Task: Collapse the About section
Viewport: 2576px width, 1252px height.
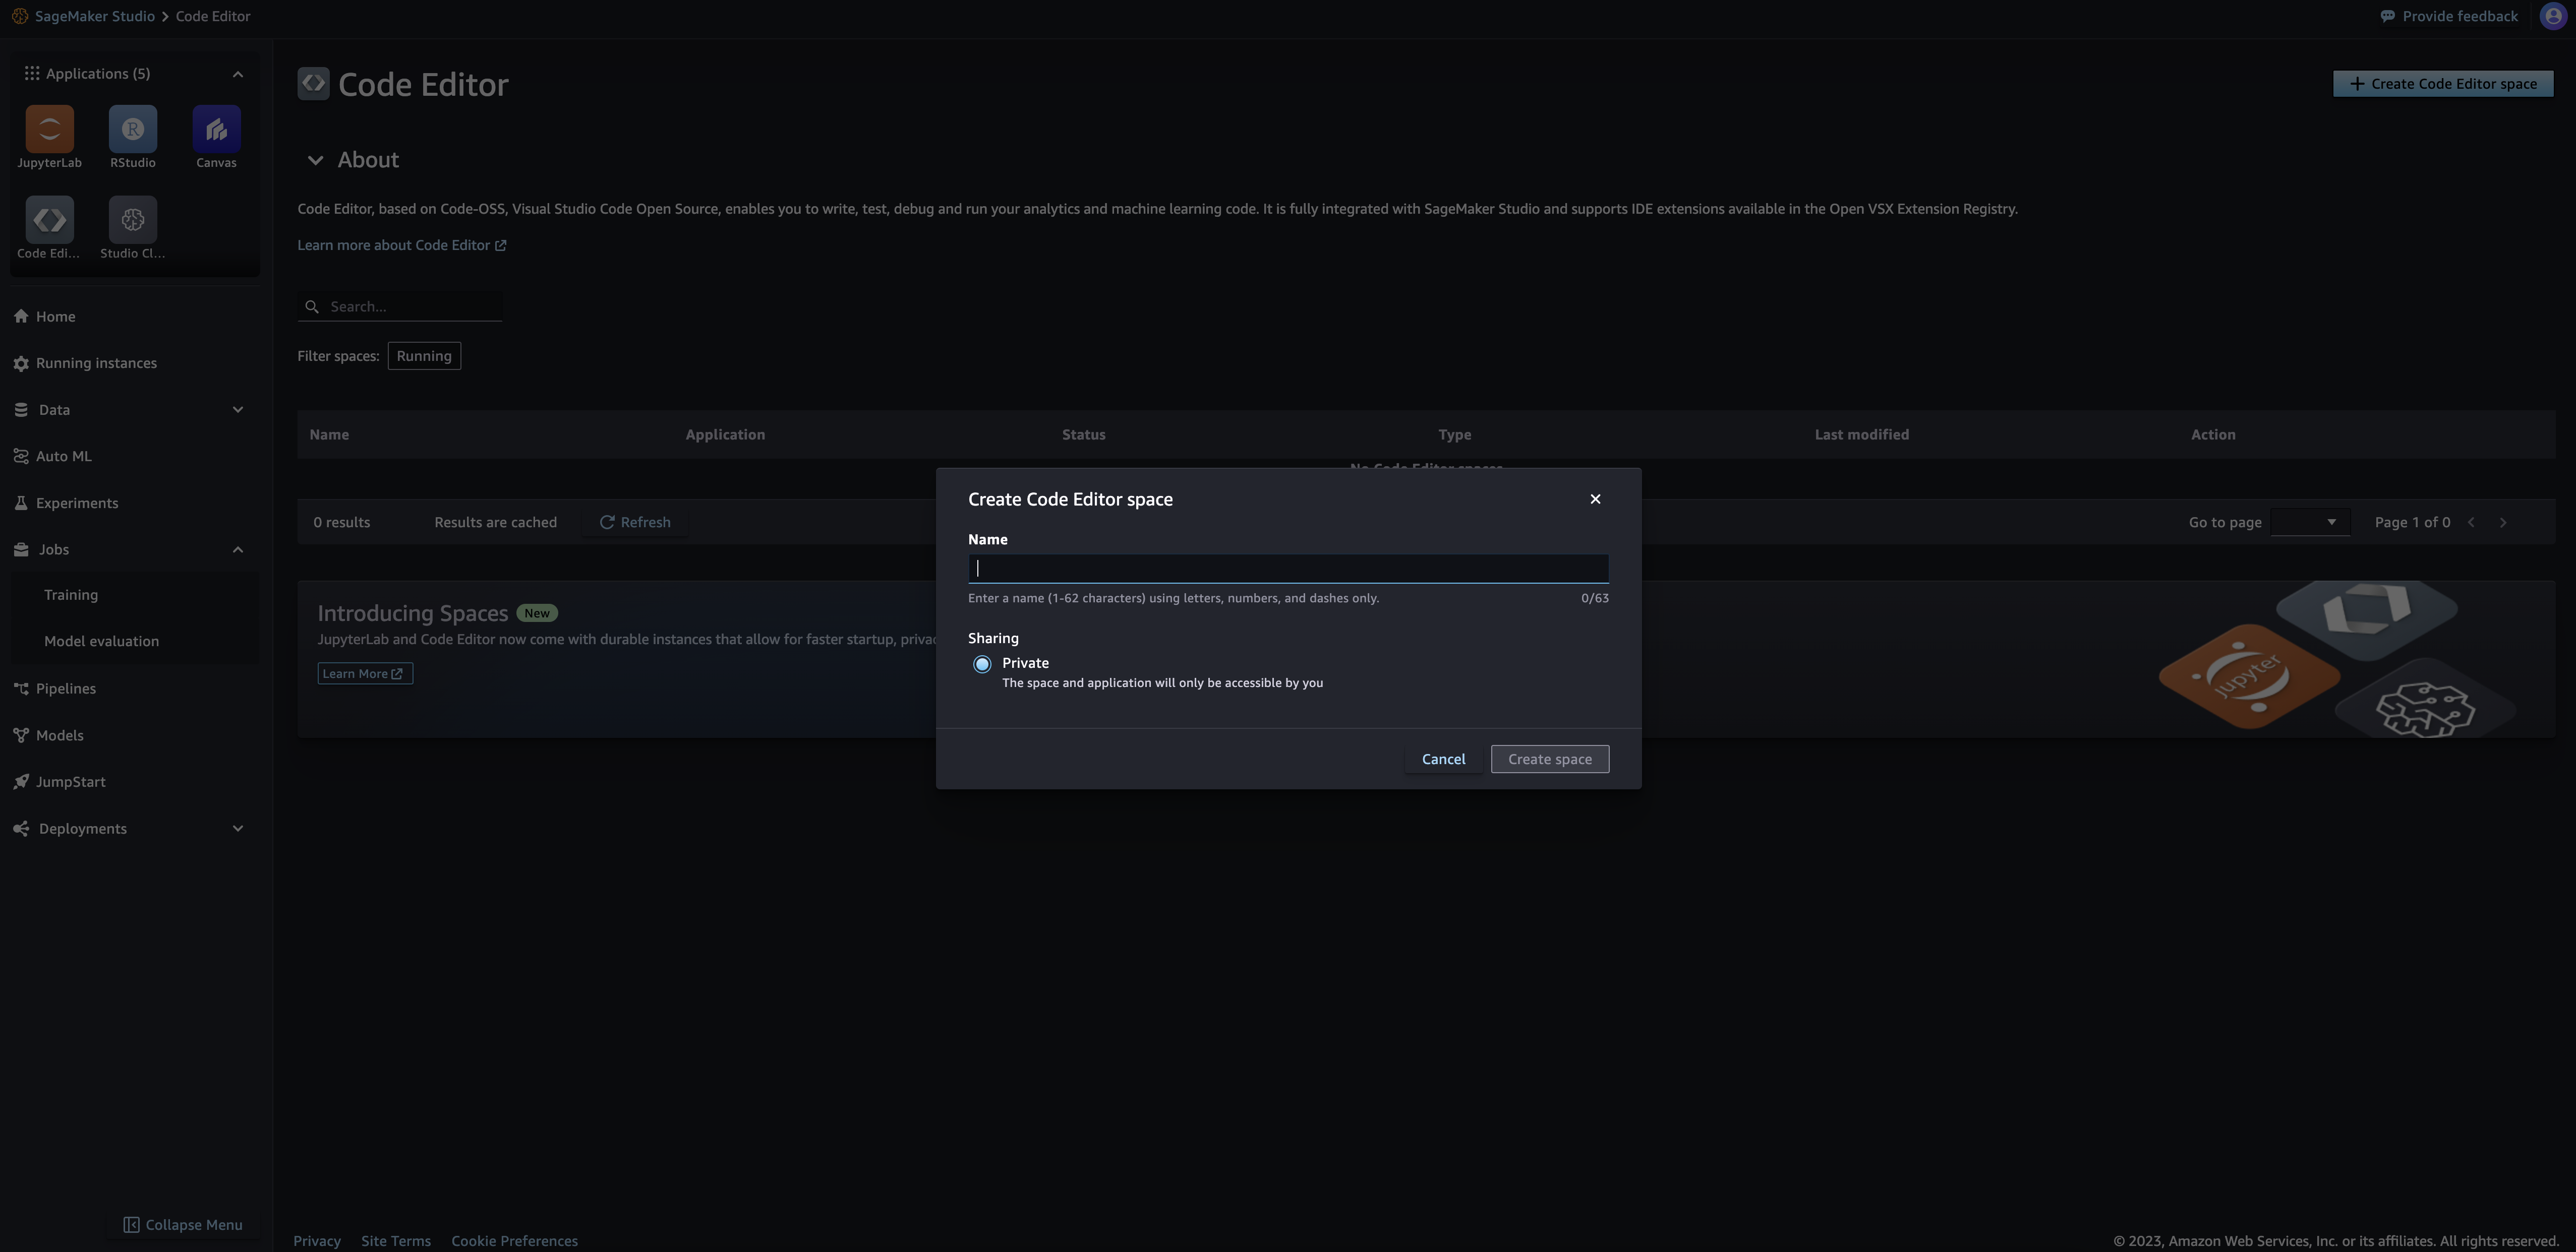Action: tap(316, 160)
